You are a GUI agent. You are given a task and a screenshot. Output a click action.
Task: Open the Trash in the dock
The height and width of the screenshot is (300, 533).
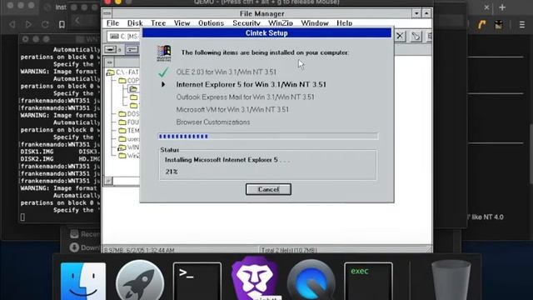click(451, 280)
